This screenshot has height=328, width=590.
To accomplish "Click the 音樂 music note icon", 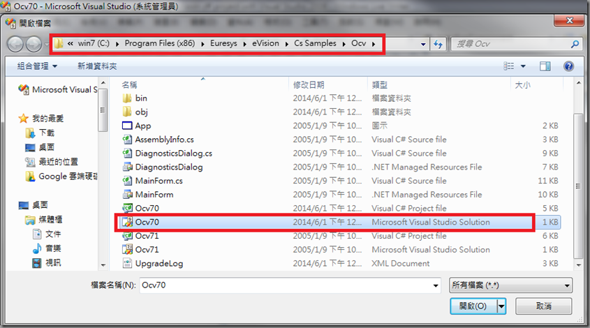I will click(x=37, y=248).
